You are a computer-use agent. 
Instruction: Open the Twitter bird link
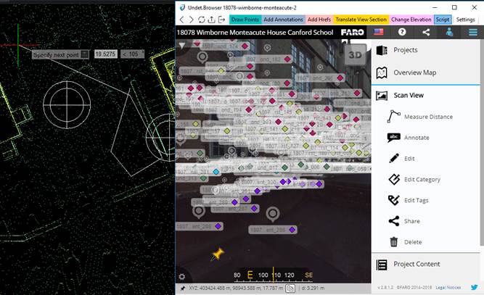(474, 287)
